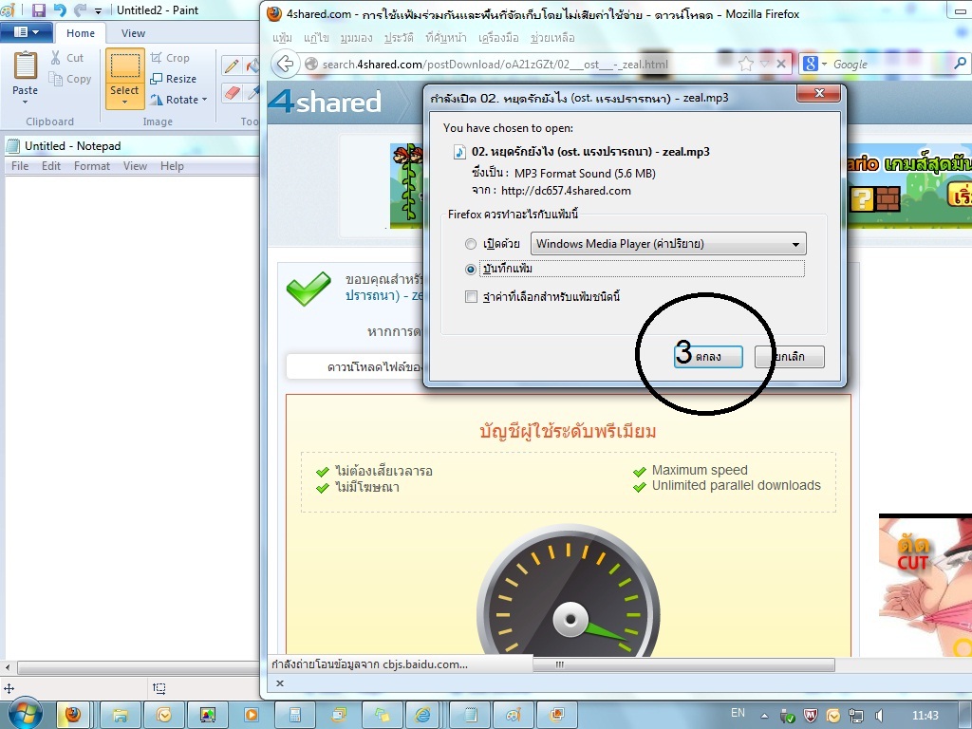The image size is (972, 729).
Task: Close the Firefox status bar with X
Action: (280, 683)
